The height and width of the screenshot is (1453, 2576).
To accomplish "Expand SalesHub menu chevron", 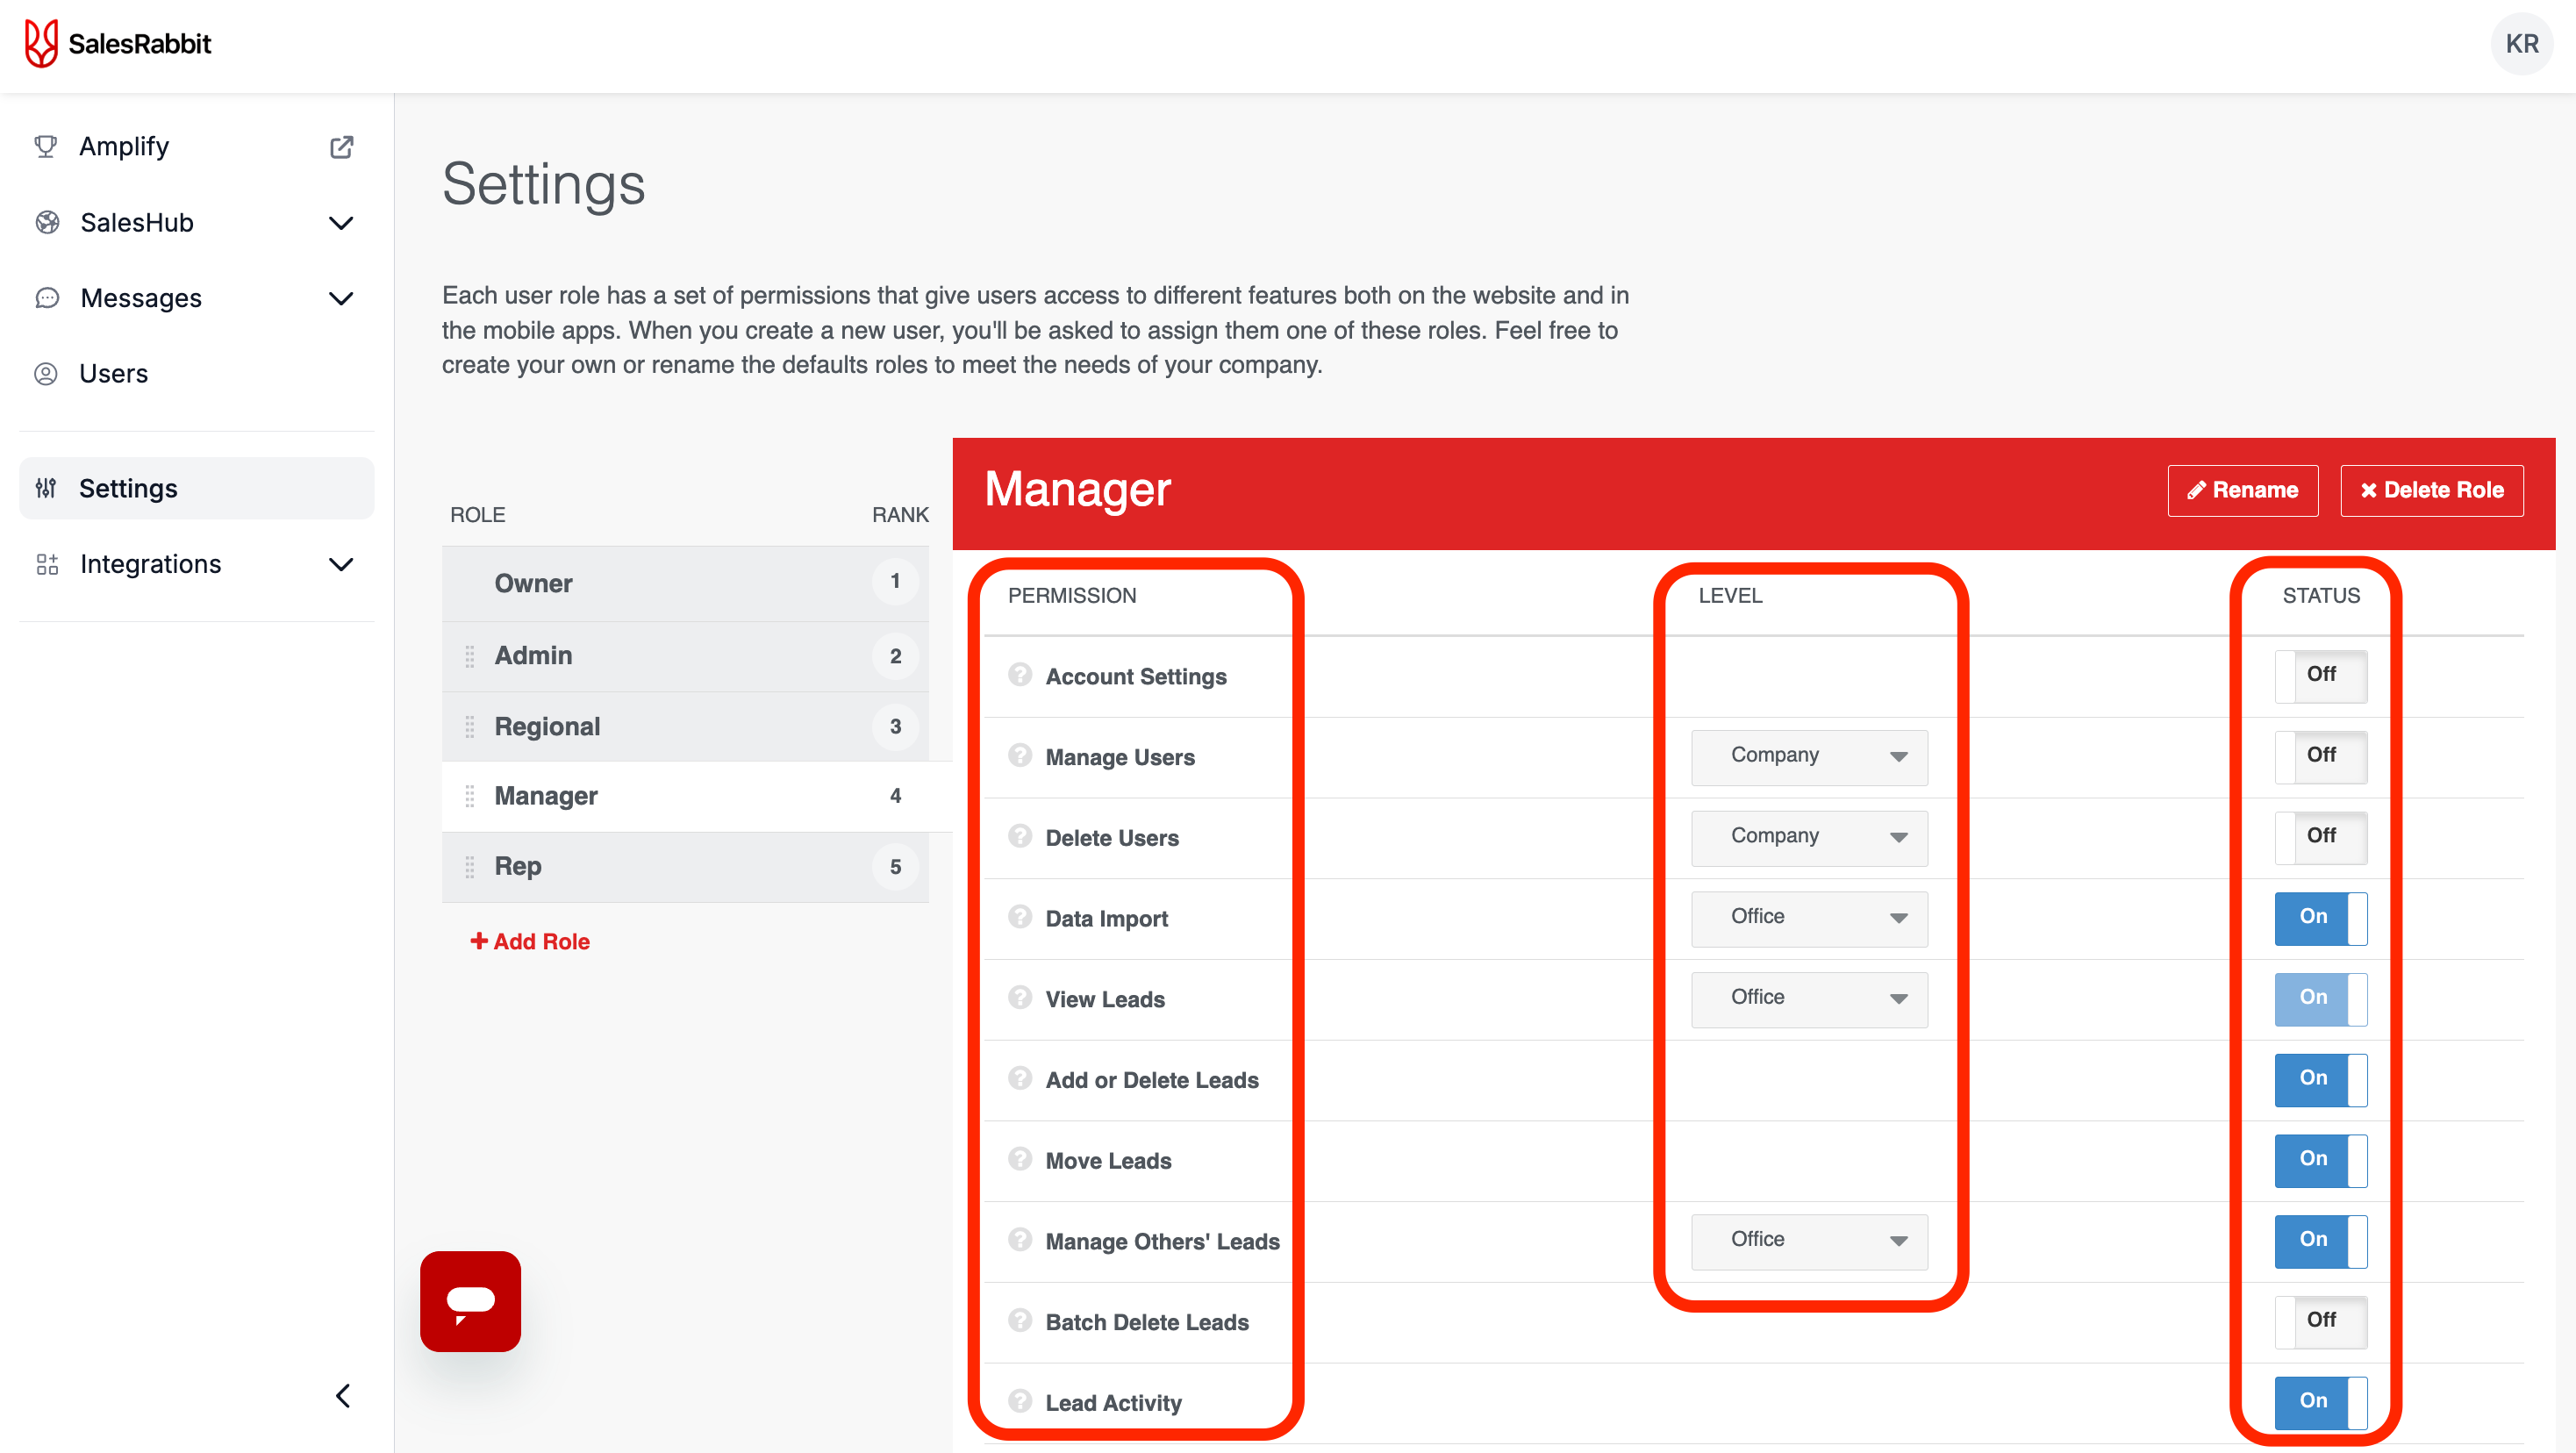I will point(341,223).
